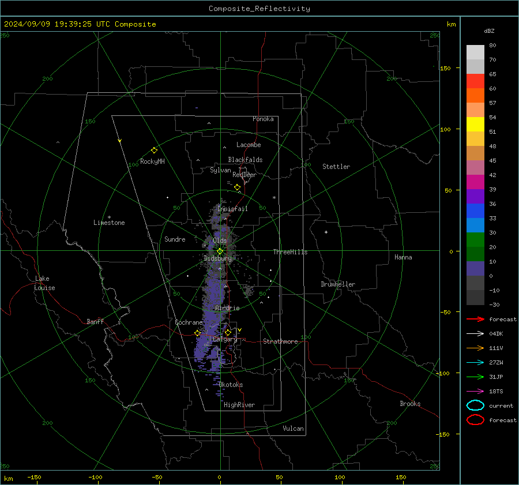Click the Limestone label on map
This screenshot has width=519, height=485.
coord(109,223)
